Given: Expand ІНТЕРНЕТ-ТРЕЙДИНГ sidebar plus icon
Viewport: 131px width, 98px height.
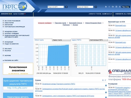Looking at the screenshot, I should pos(3,33).
